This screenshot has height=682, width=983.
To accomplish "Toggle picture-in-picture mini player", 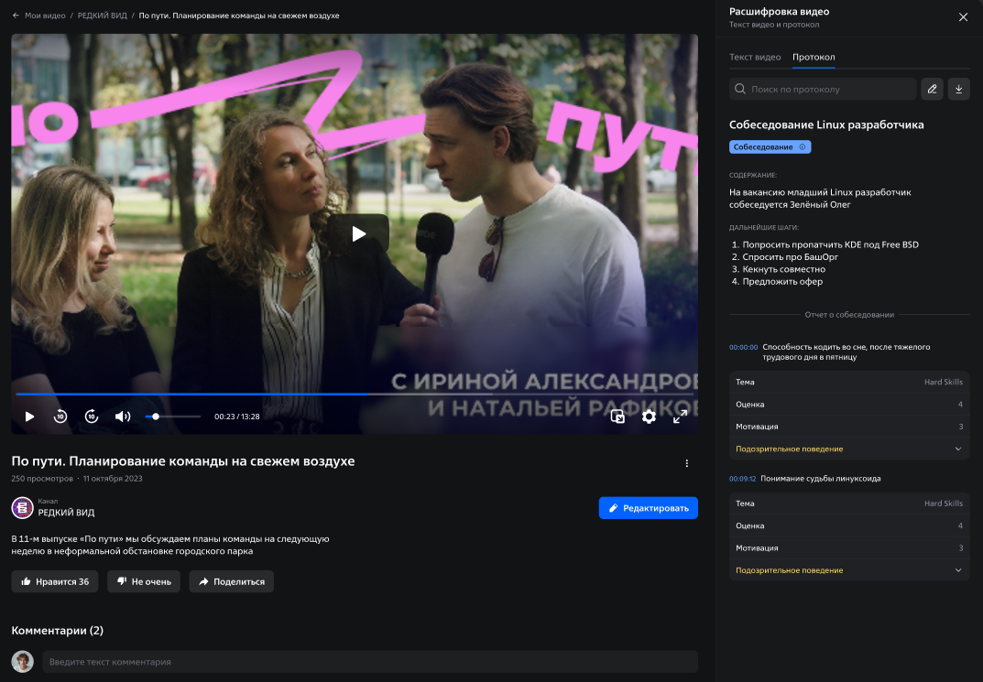I will tap(618, 417).
